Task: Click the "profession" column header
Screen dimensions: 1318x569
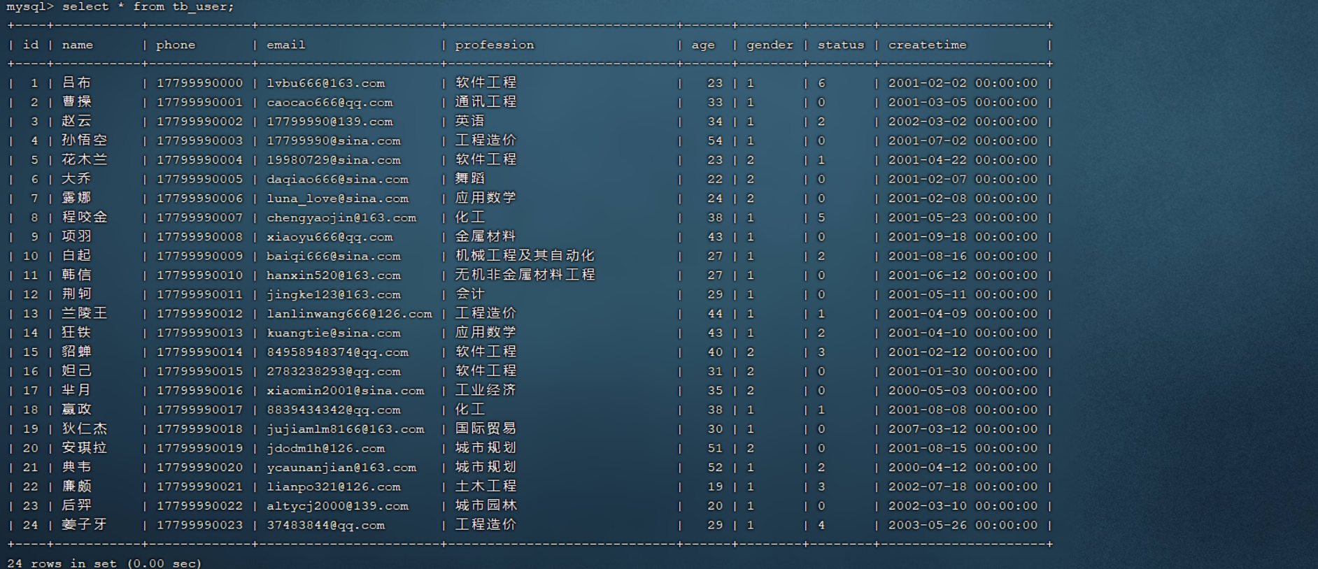Action: pos(495,45)
